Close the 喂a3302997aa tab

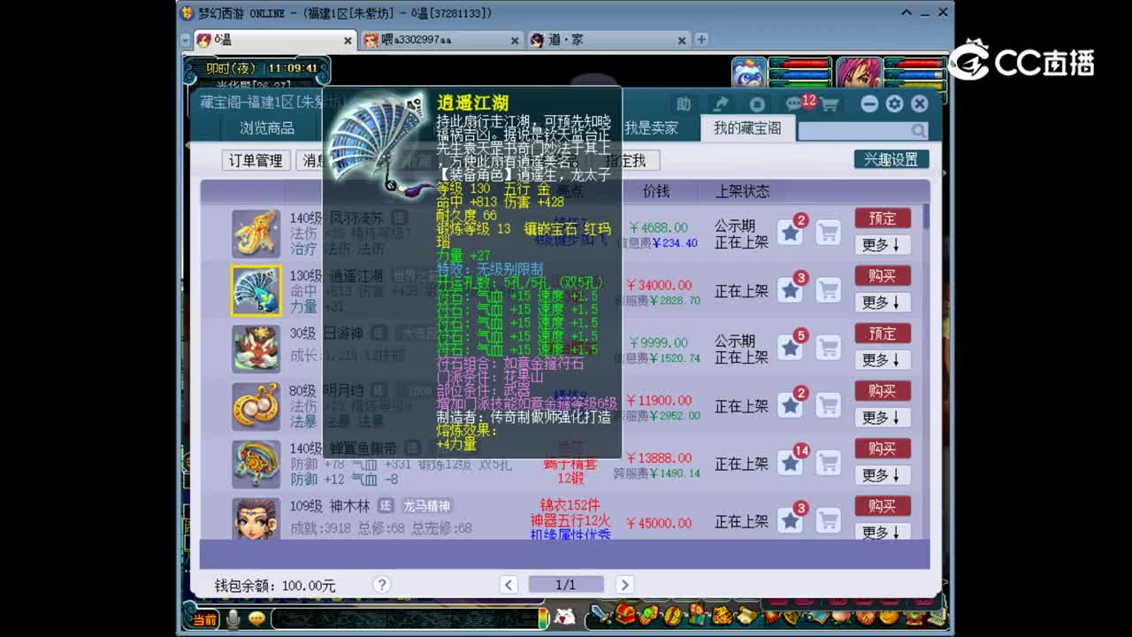pyautogui.click(x=515, y=41)
